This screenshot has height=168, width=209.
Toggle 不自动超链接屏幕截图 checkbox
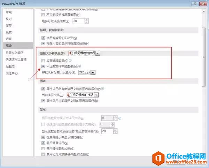(43, 15)
